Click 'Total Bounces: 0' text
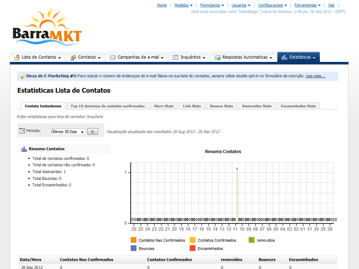Screen dimensions: 359x269 47,178
